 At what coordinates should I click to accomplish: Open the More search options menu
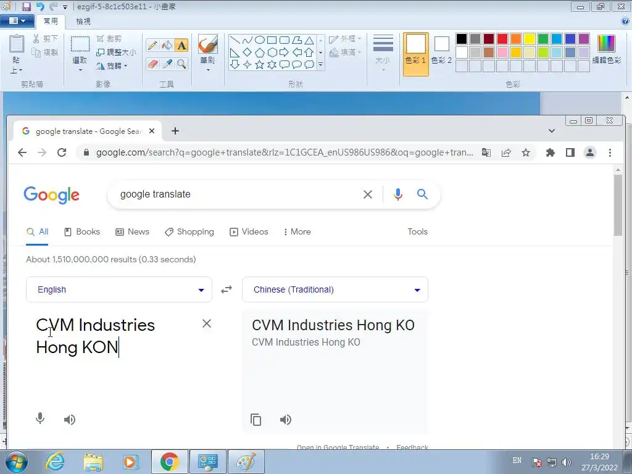(x=297, y=232)
